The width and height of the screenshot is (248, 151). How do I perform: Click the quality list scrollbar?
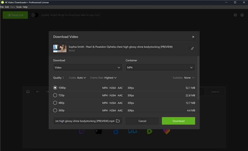point(198,78)
